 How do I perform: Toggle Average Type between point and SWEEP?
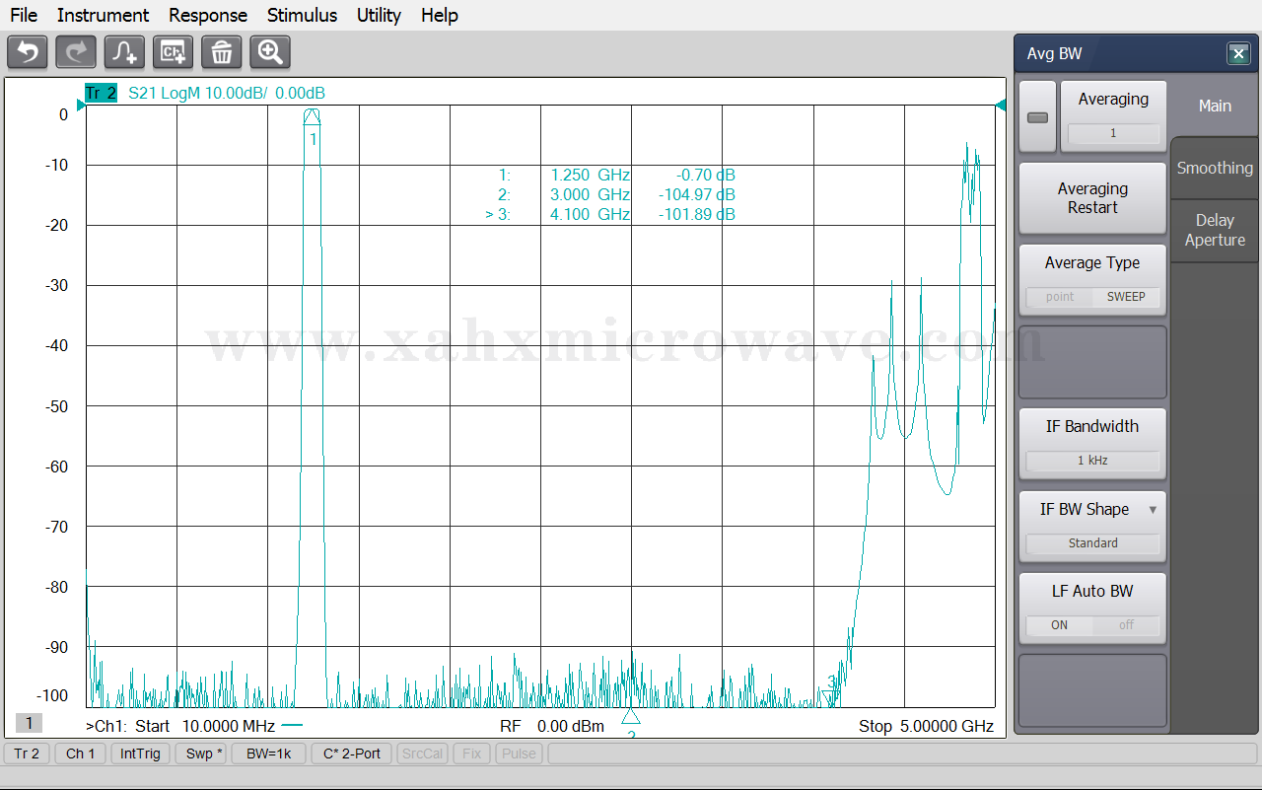[1092, 297]
